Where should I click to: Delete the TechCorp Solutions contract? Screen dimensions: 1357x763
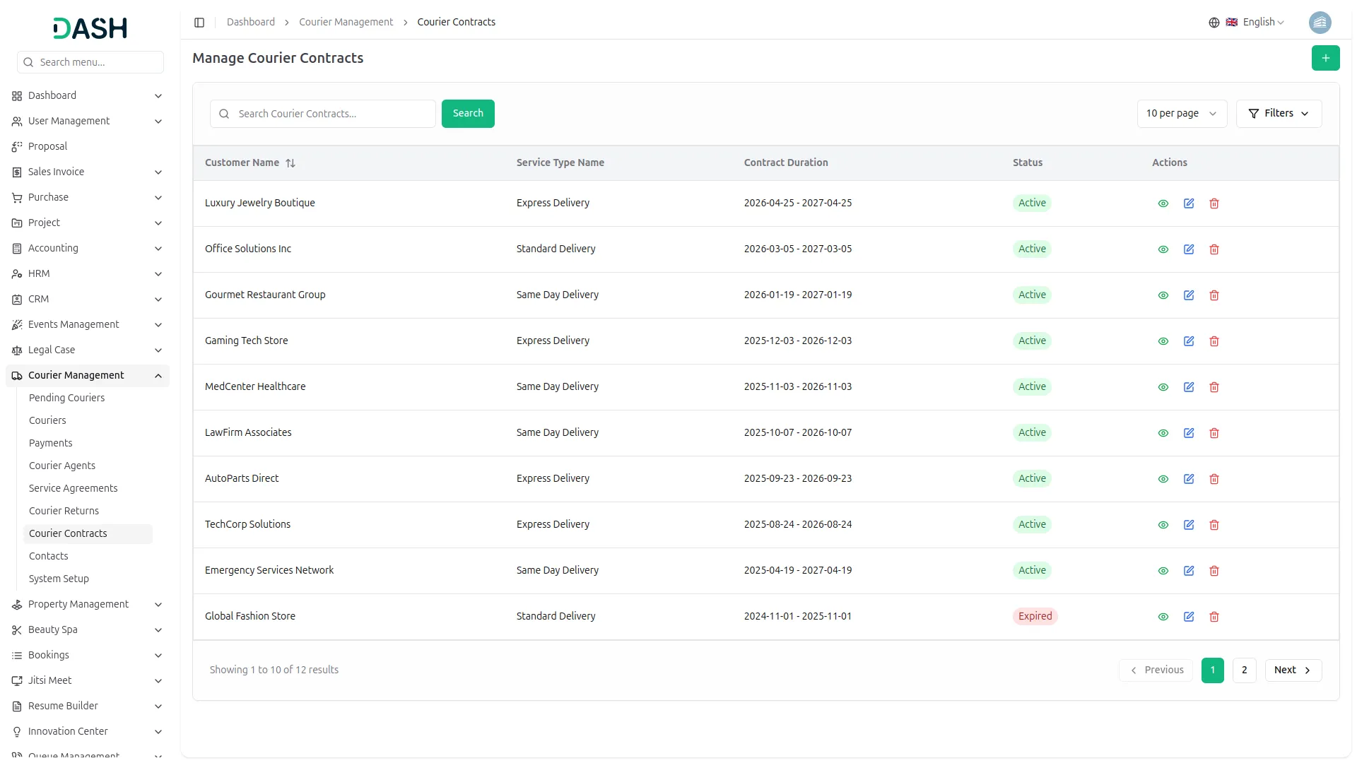(1214, 525)
